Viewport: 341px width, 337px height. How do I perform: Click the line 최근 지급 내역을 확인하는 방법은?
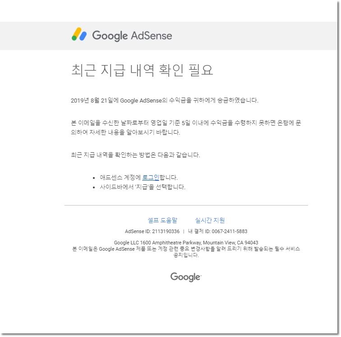[135, 155]
